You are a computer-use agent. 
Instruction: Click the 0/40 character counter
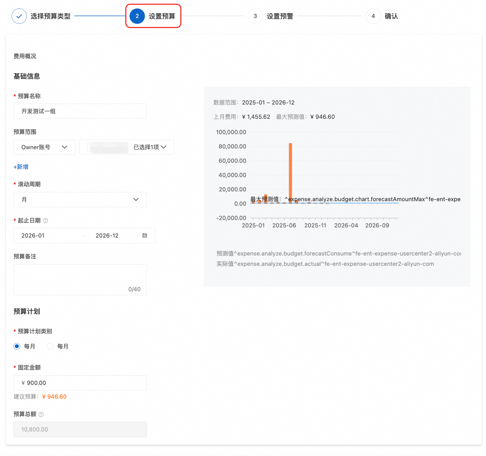tap(134, 289)
